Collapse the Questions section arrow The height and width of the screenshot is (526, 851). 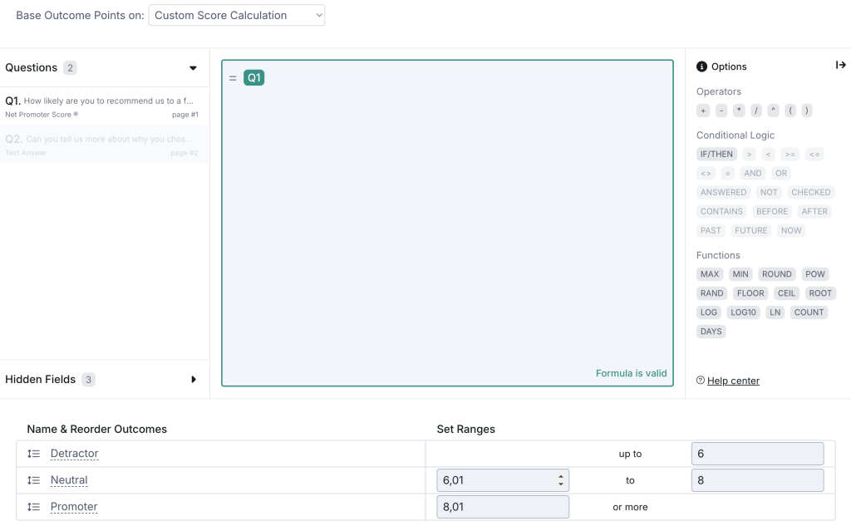(x=193, y=68)
